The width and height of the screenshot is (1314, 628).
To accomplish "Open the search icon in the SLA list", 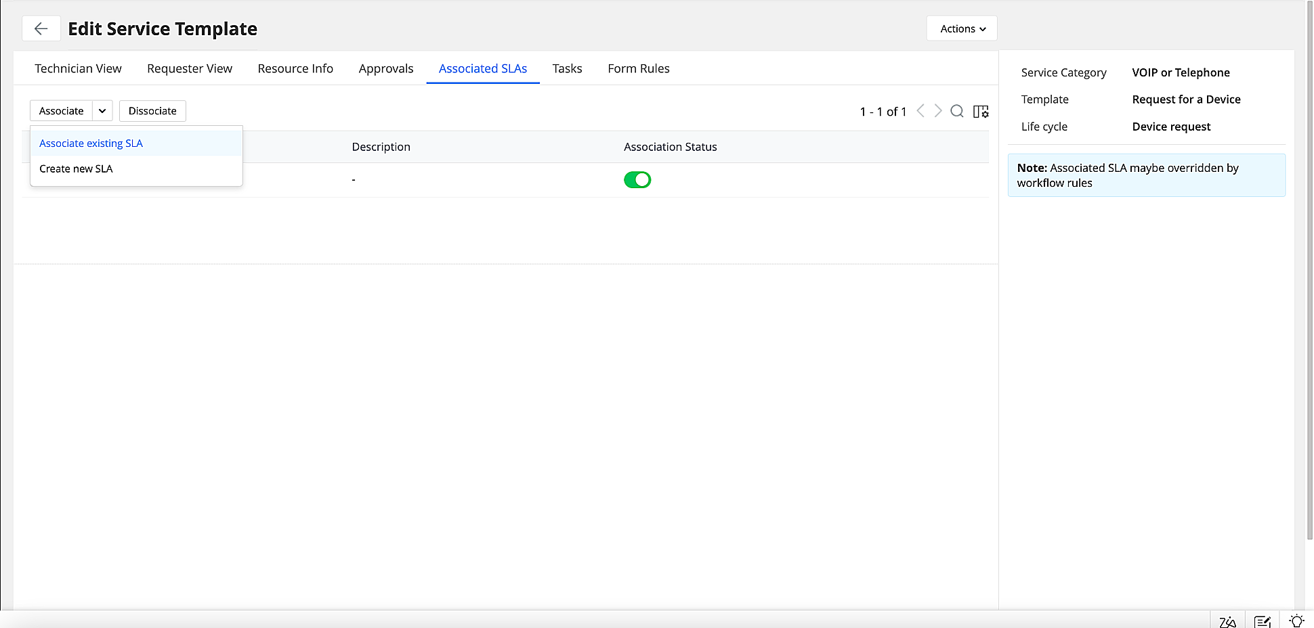I will [x=957, y=111].
